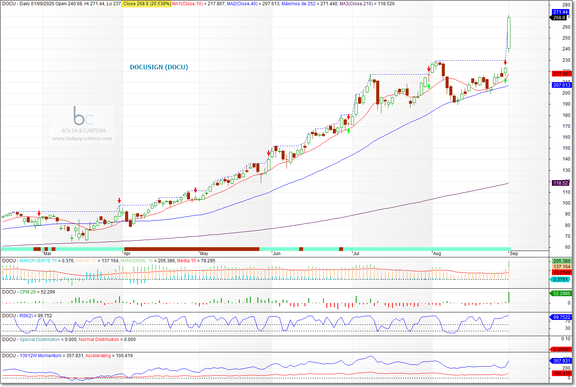Click the purple 118.52 price axis tag
The height and width of the screenshot is (387, 576).
pos(561,183)
